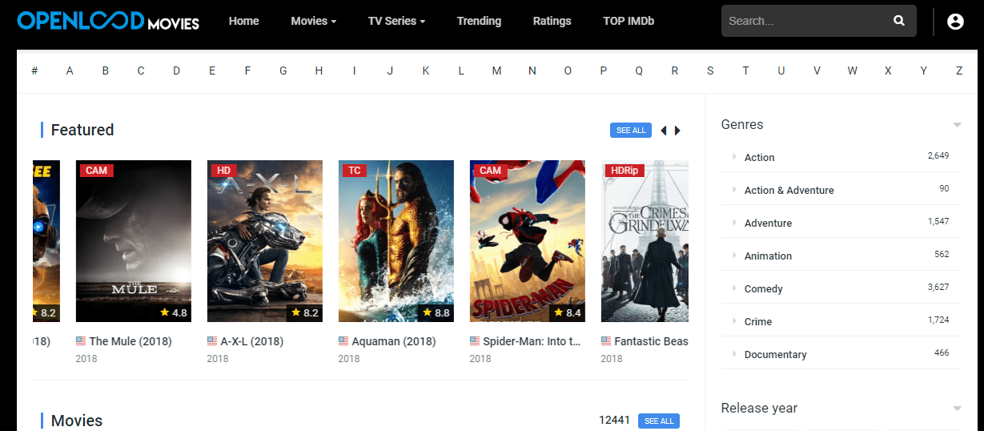Filter titles starting with # symbol
984x431 pixels.
34,70
